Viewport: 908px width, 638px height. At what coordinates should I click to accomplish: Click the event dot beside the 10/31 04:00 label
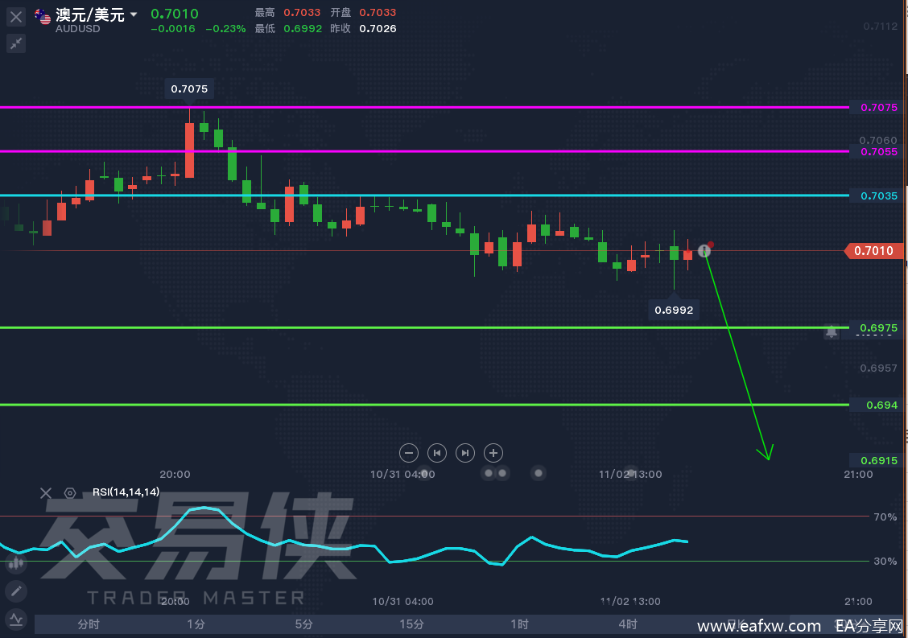tap(424, 474)
